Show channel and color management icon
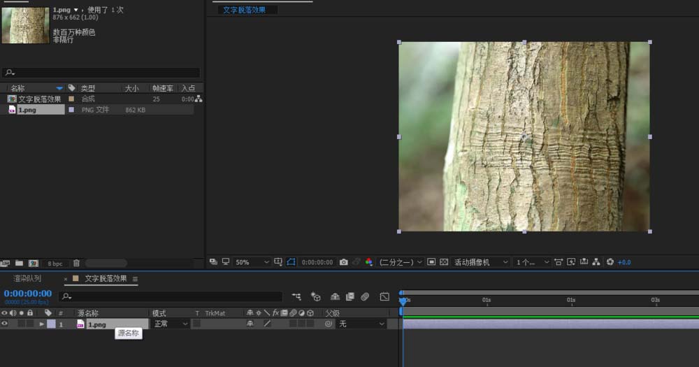 coord(368,262)
